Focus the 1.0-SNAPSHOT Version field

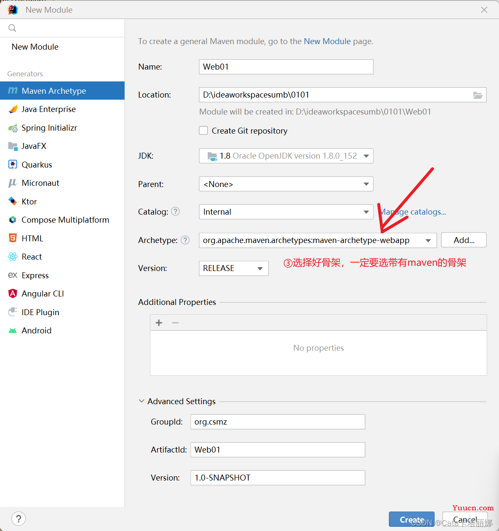click(278, 478)
